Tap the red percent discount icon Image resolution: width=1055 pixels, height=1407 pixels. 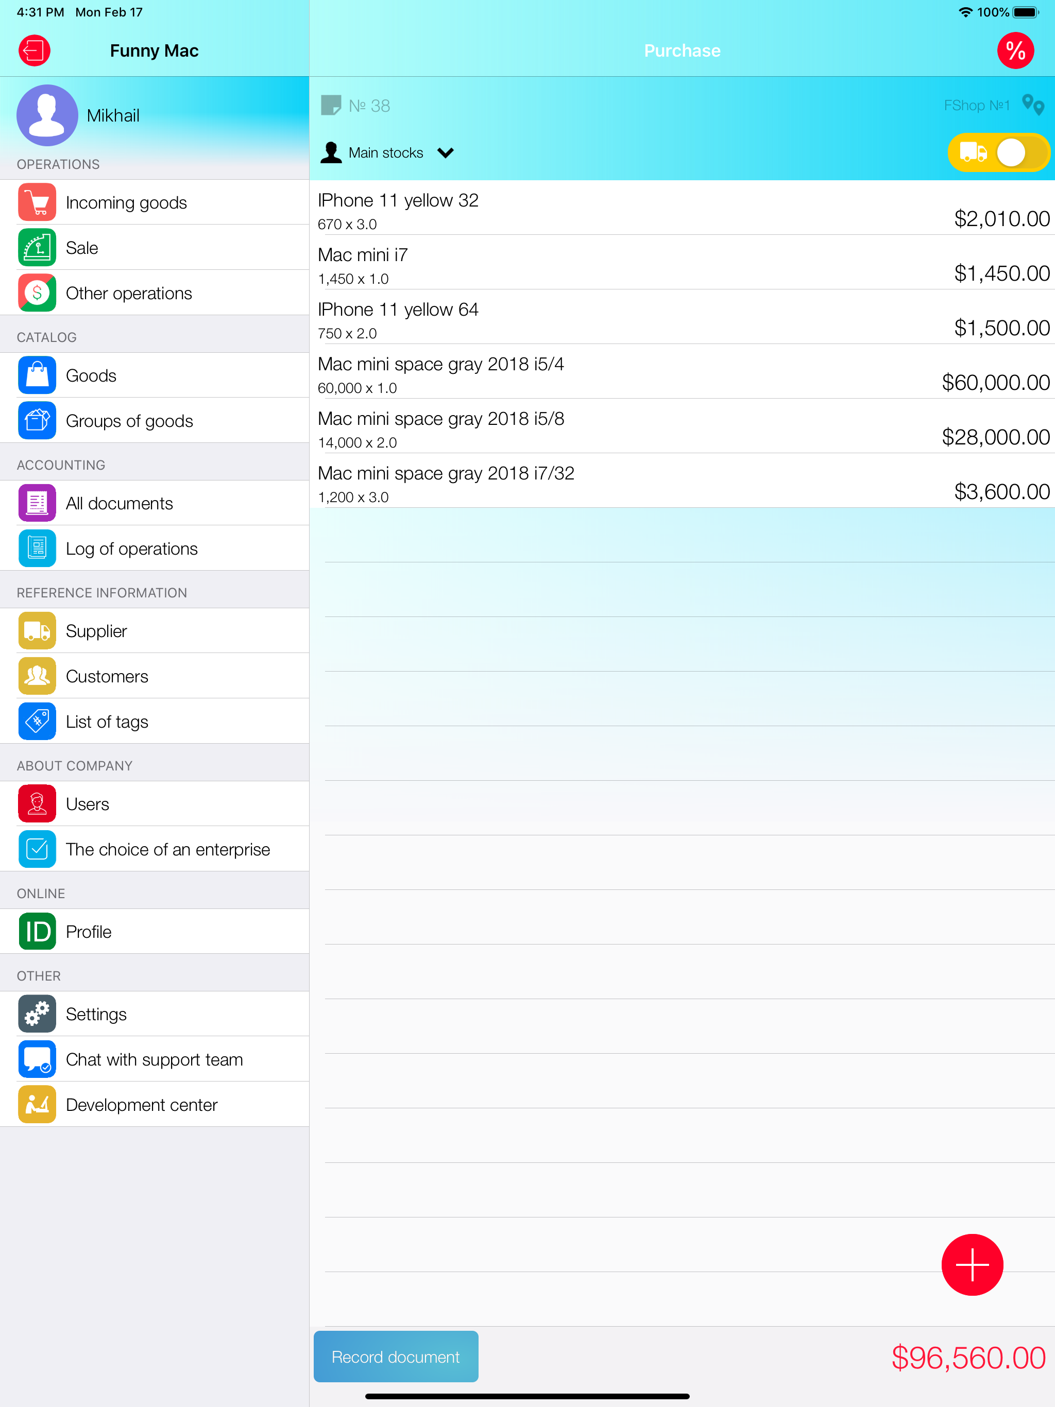coord(1014,51)
